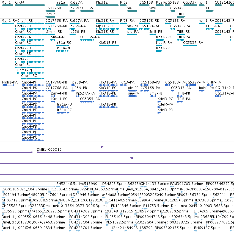
Task: Click protein holn1-PA
Action: tap(207, 88)
